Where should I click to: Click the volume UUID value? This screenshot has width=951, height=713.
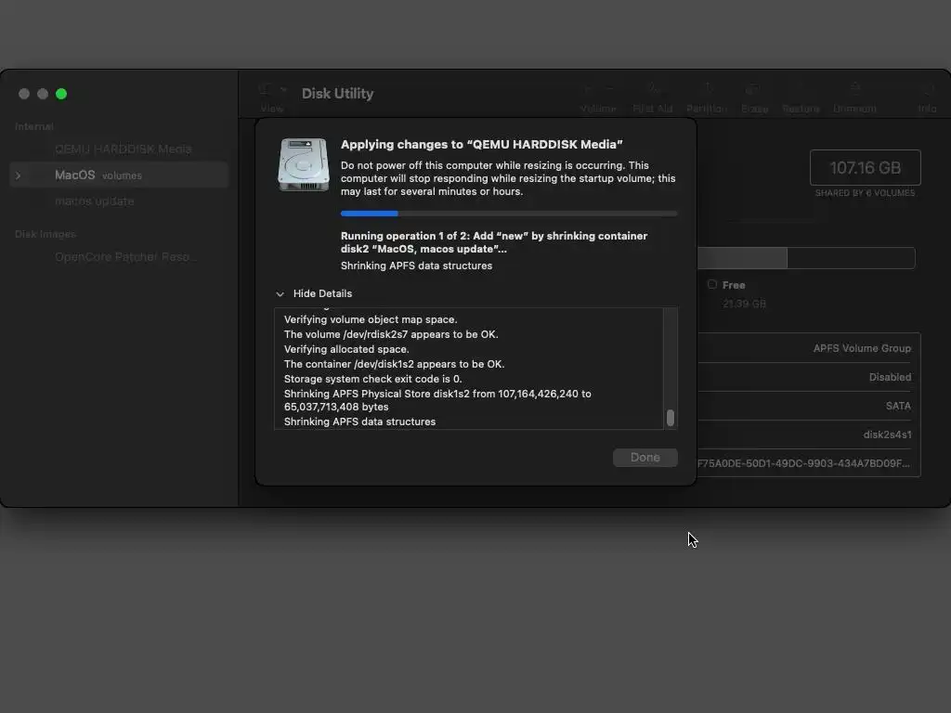click(x=803, y=463)
